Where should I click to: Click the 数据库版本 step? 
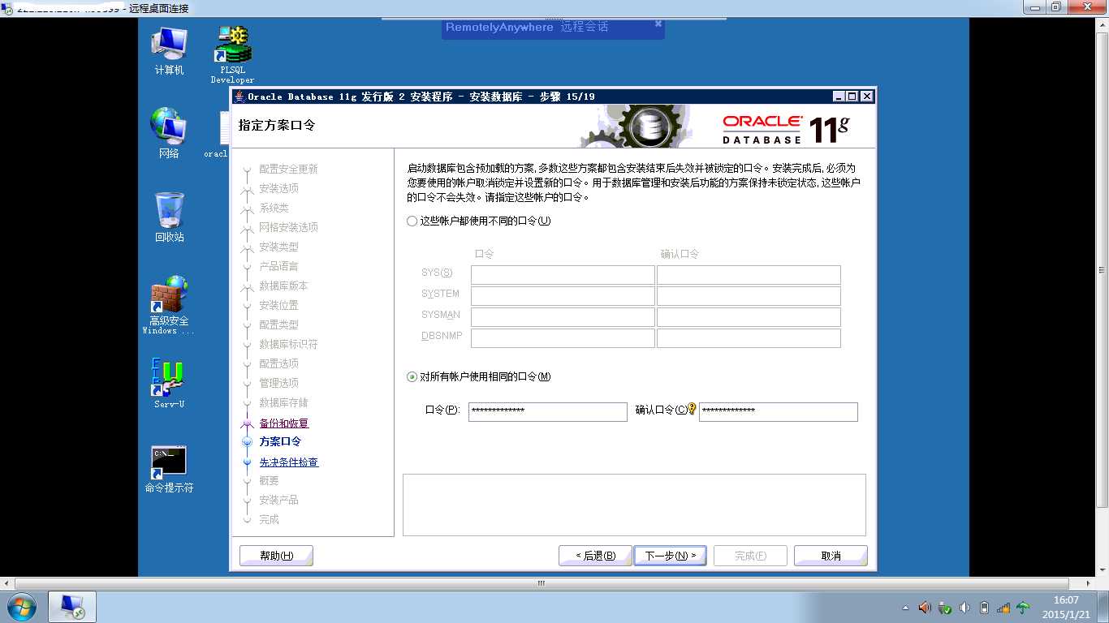tap(283, 286)
